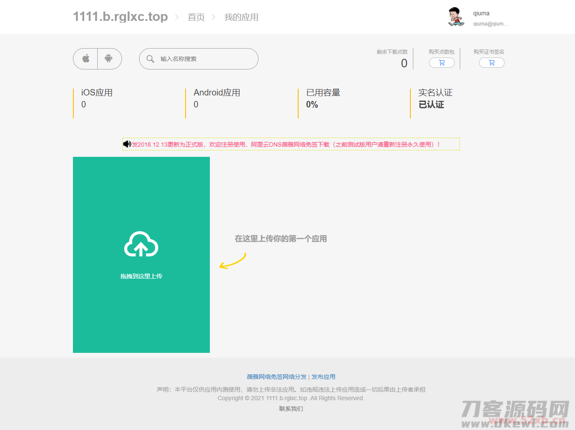Select the 已用容量 usage stat

[323, 99]
